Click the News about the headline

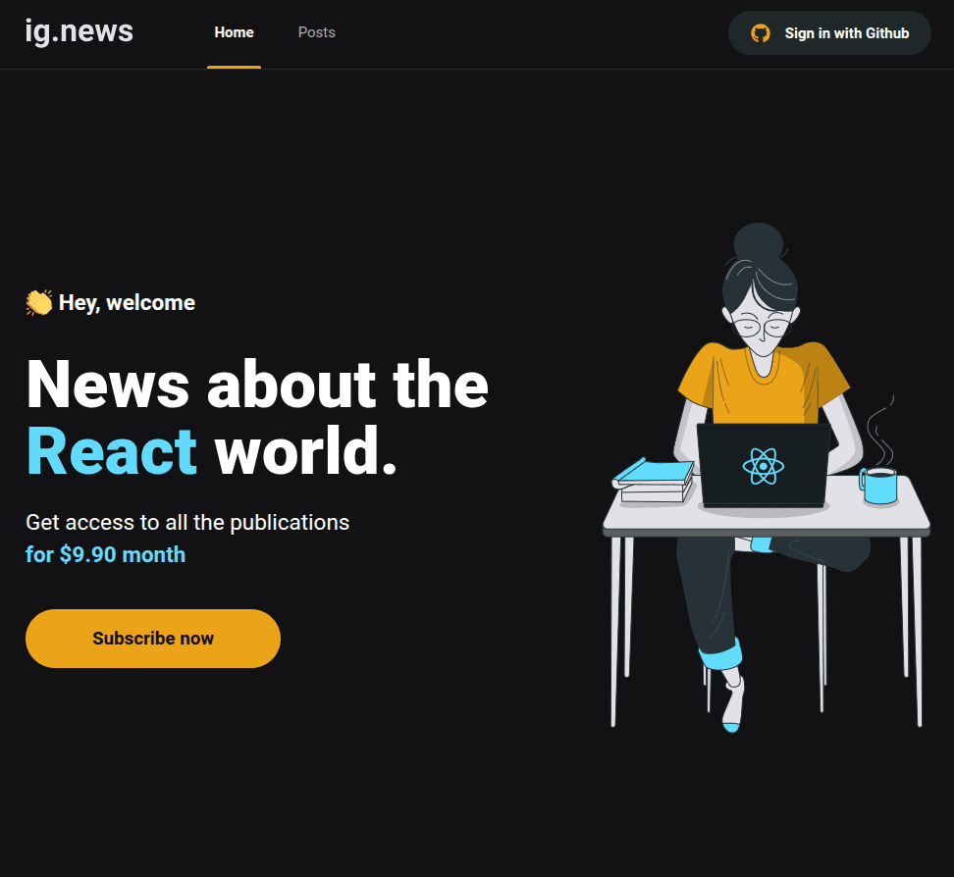(256, 386)
